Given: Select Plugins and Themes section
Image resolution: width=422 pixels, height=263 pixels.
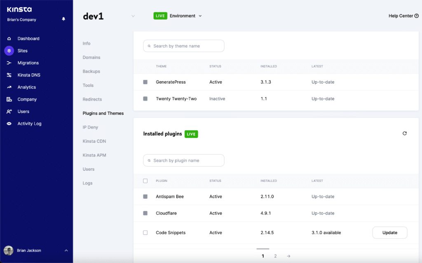Looking at the screenshot, I should coord(103,113).
